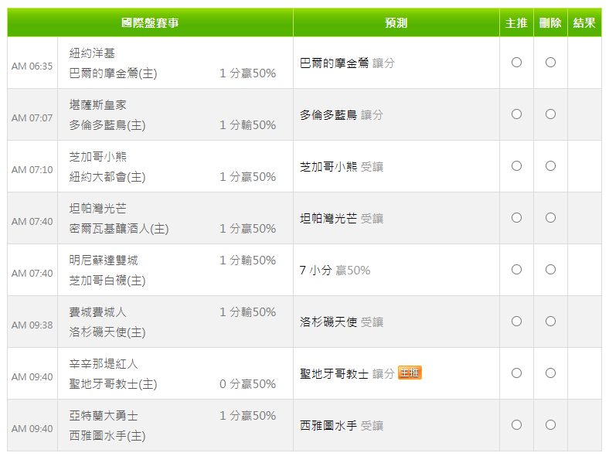
Task: Click the 刪除 column header
Action: [550, 22]
